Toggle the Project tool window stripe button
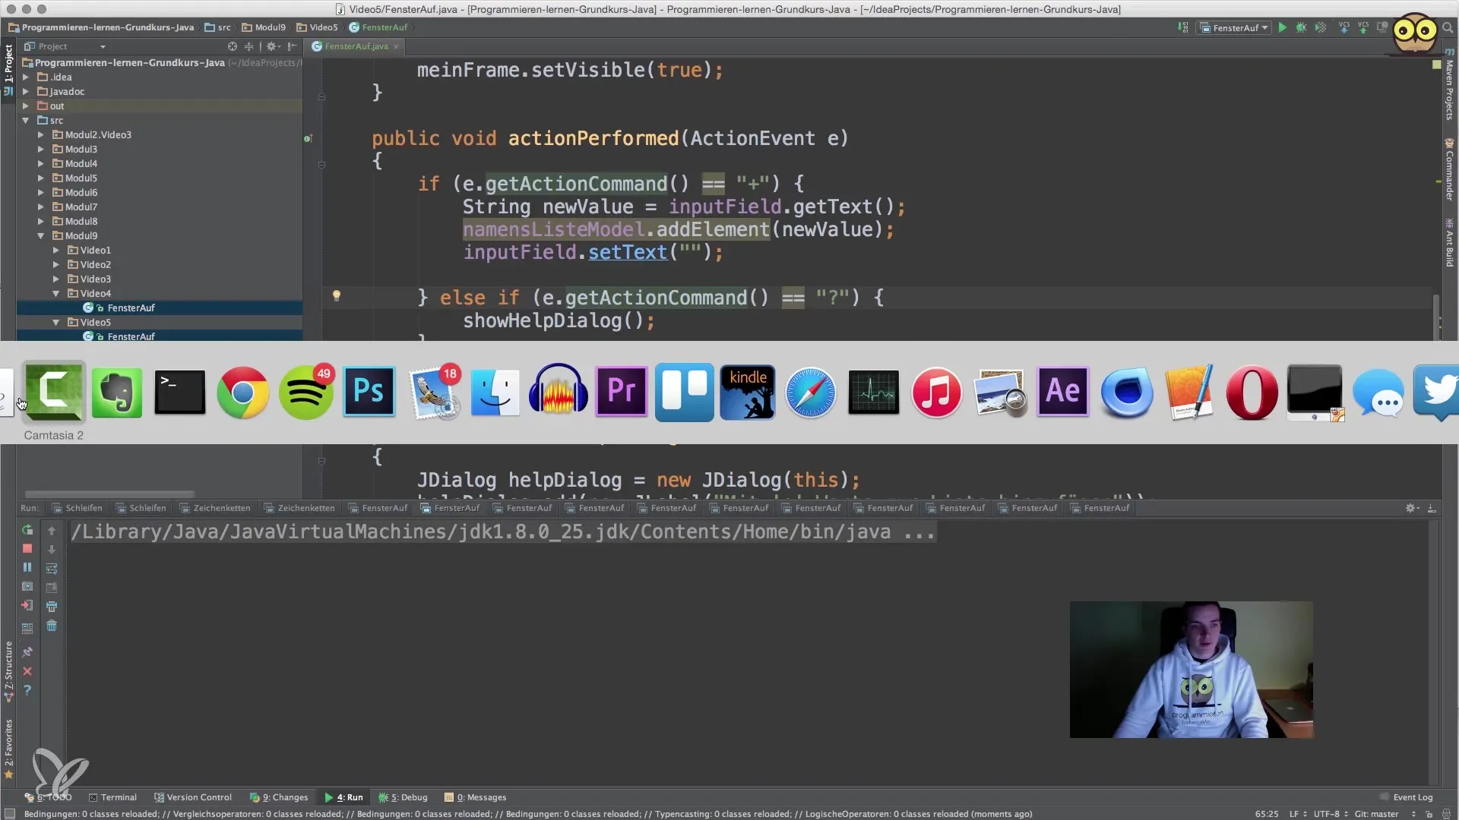Viewport: 1459px width, 820px height. click(8, 64)
